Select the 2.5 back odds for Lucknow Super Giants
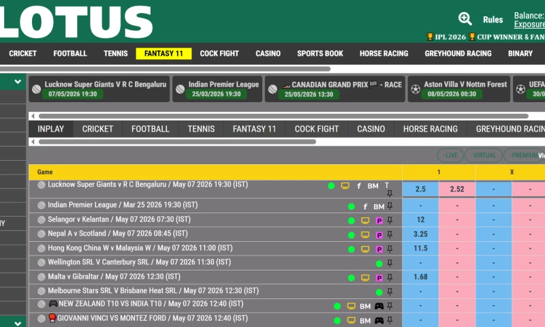 click(420, 189)
